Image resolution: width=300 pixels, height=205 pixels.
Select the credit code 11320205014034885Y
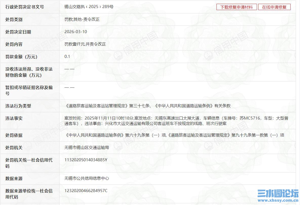(x=86, y=160)
